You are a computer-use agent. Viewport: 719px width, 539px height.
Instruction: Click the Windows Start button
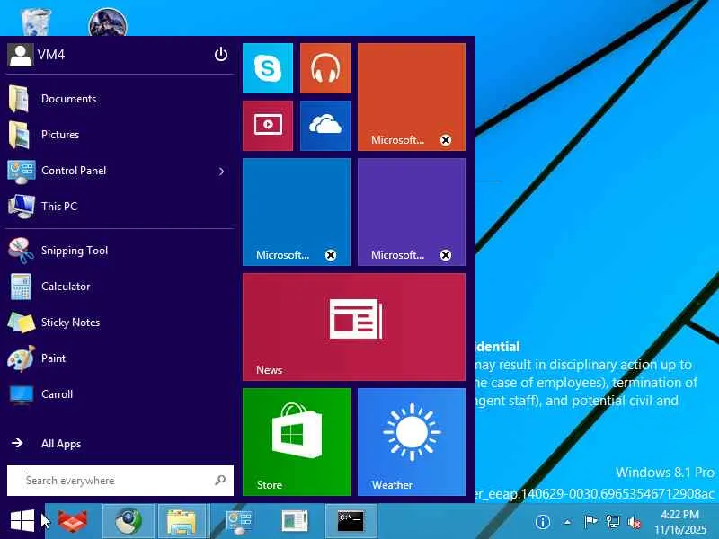click(x=22, y=521)
